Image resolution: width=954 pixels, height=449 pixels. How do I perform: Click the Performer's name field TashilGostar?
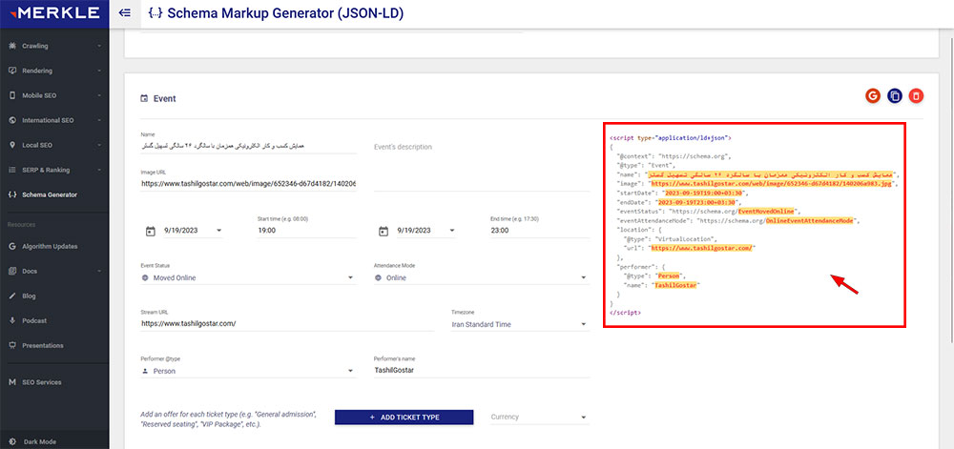tap(482, 371)
